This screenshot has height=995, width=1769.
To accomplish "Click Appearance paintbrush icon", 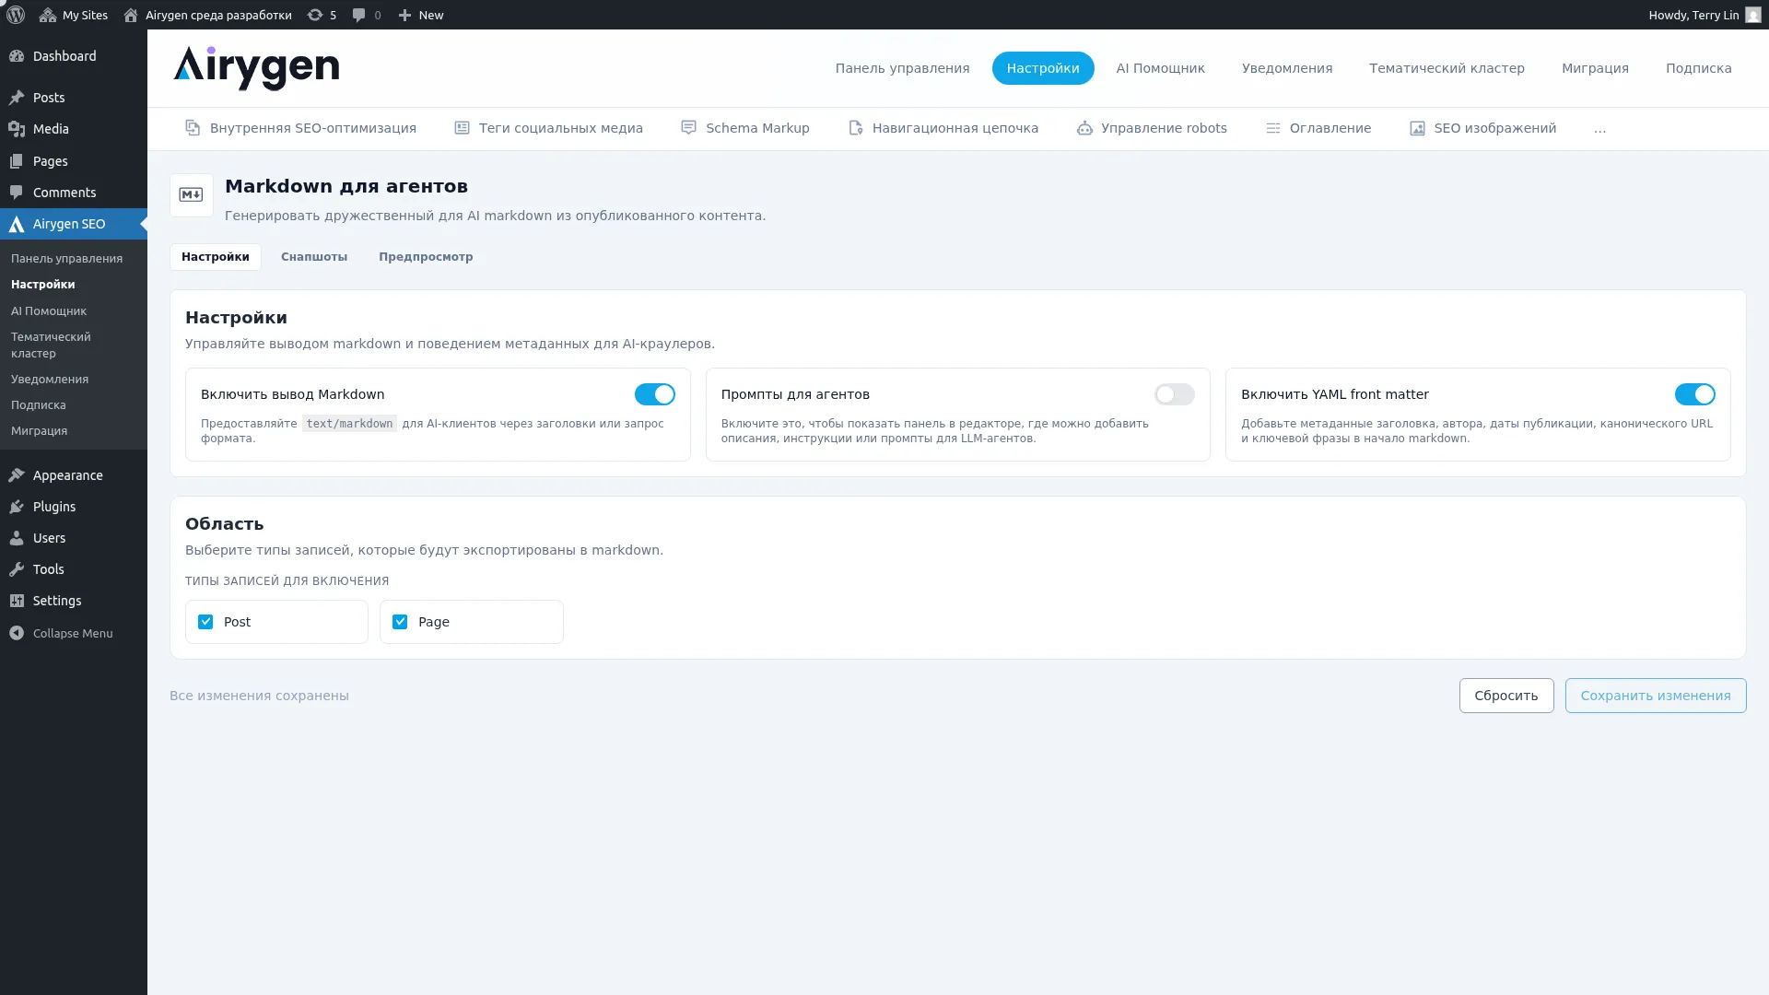I will pyautogui.click(x=17, y=475).
